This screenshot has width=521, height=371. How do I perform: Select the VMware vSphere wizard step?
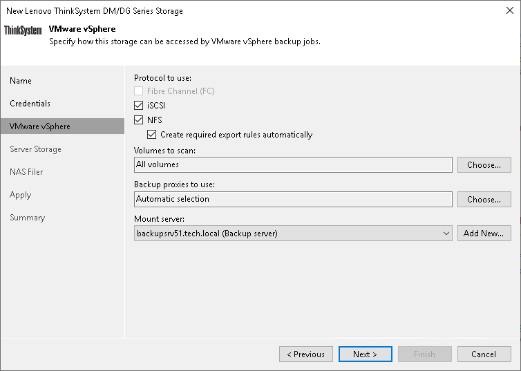point(62,126)
